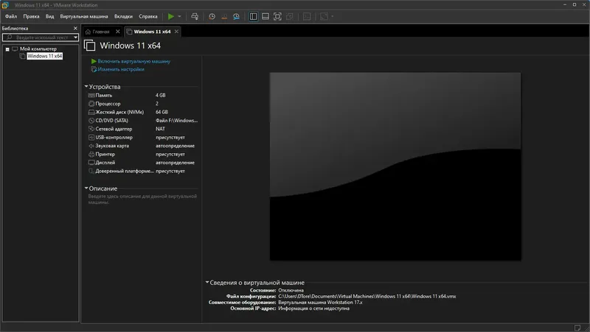This screenshot has height=332, width=590.
Task: Click the Память memory device entry
Action: pyautogui.click(x=104, y=96)
